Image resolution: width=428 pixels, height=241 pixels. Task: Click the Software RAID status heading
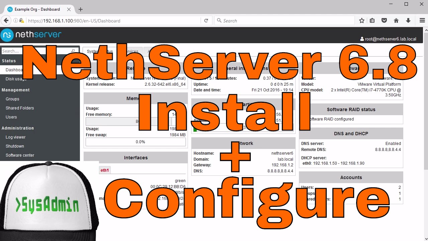(351, 109)
